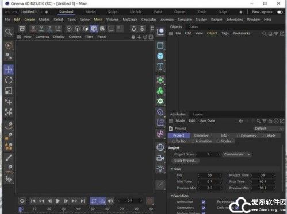
Task: Select the Move tool in left toolbar
Action: [x=9, y=69]
